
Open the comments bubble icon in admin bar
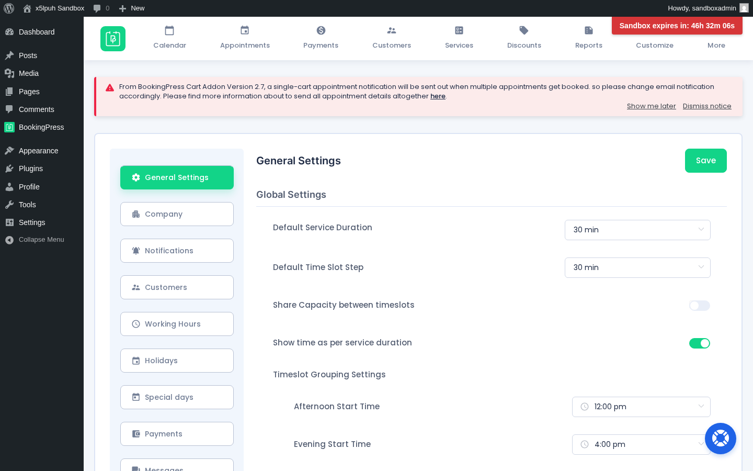click(x=97, y=8)
